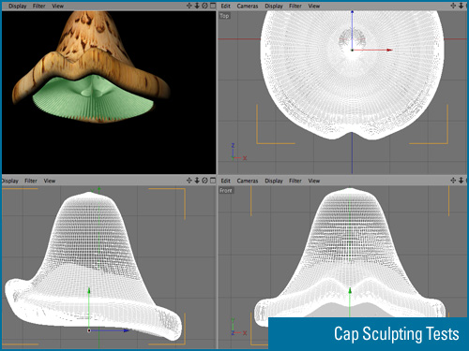Click the move-view icon in the Top viewport

[453, 6]
